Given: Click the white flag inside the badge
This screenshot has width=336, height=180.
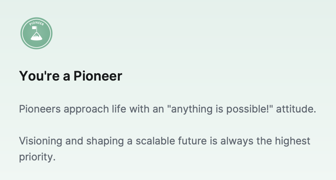Looking at the screenshot, I should (x=34, y=28).
